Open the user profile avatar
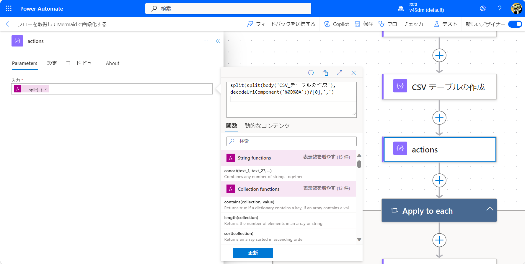This screenshot has height=264, width=525. click(516, 9)
